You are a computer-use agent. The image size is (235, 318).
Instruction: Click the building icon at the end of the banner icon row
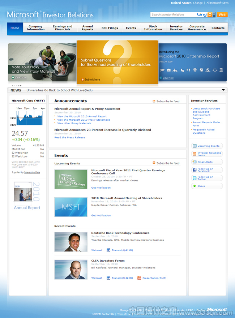[x=221, y=70]
